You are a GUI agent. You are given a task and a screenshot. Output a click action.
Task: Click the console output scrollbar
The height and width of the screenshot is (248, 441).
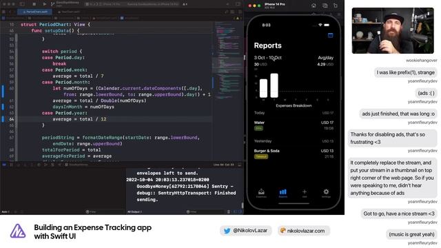[x=242, y=205]
